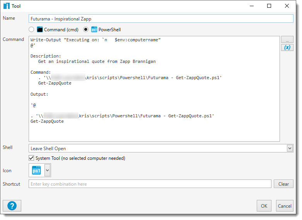The width and height of the screenshot is (302, 220).
Task: Minimize the Tool window
Action: pos(252,6)
